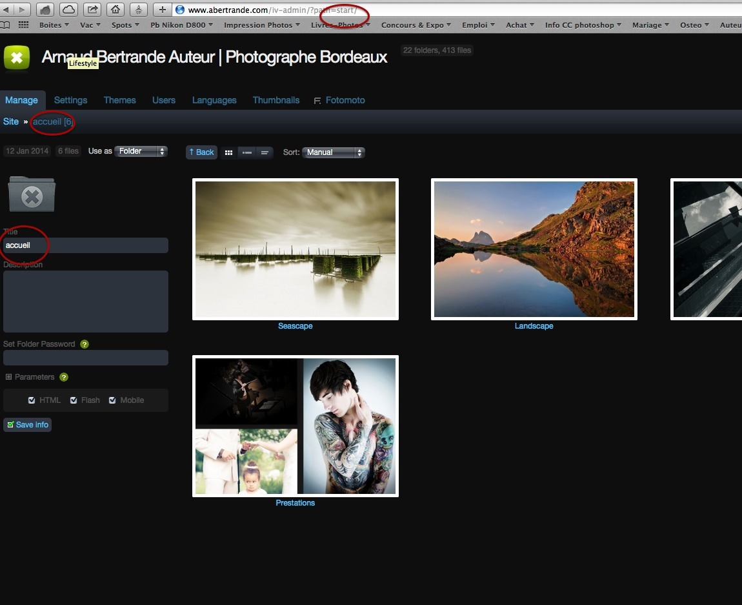Open the Set Folder Password help icon
Image resolution: width=742 pixels, height=605 pixels.
(85, 344)
